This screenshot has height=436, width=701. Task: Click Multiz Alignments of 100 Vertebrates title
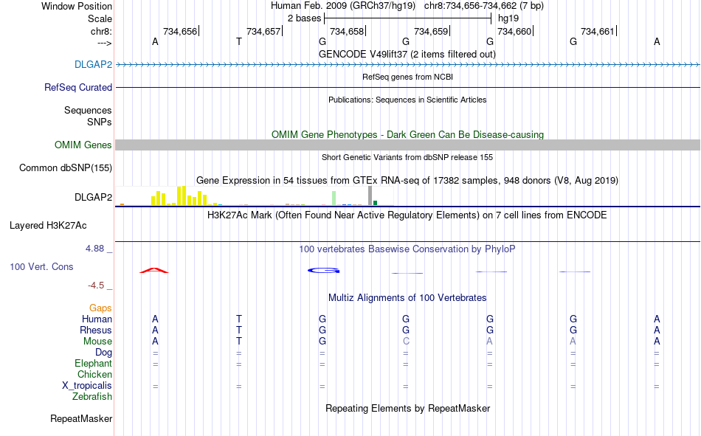pos(407,298)
